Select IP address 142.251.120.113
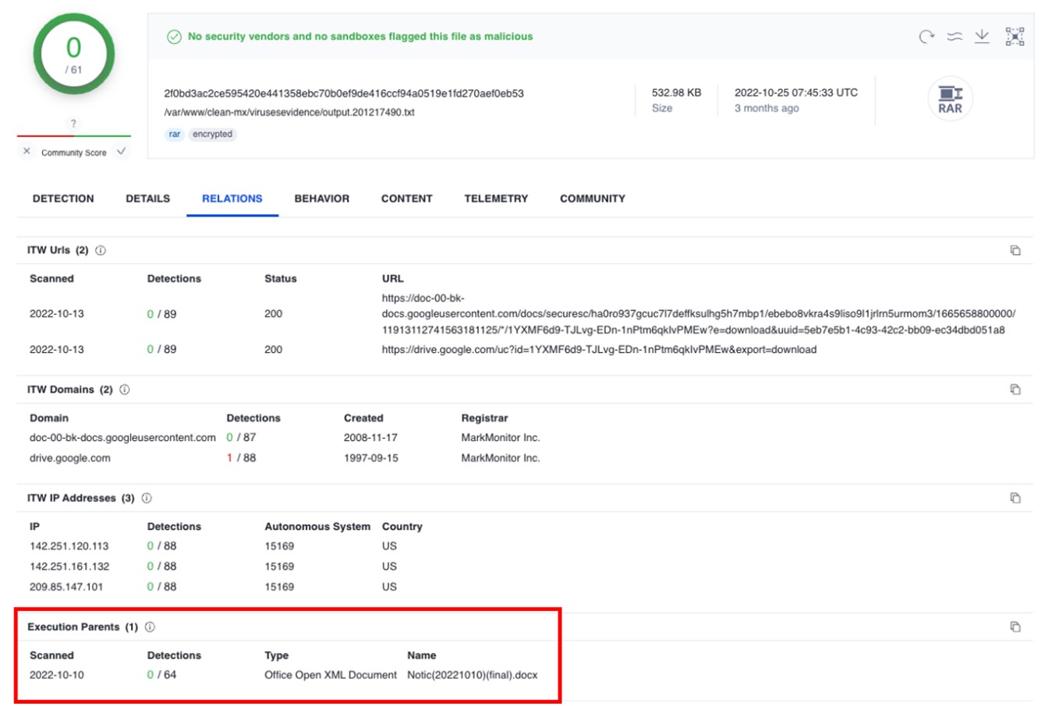The image size is (1041, 706). 69,546
